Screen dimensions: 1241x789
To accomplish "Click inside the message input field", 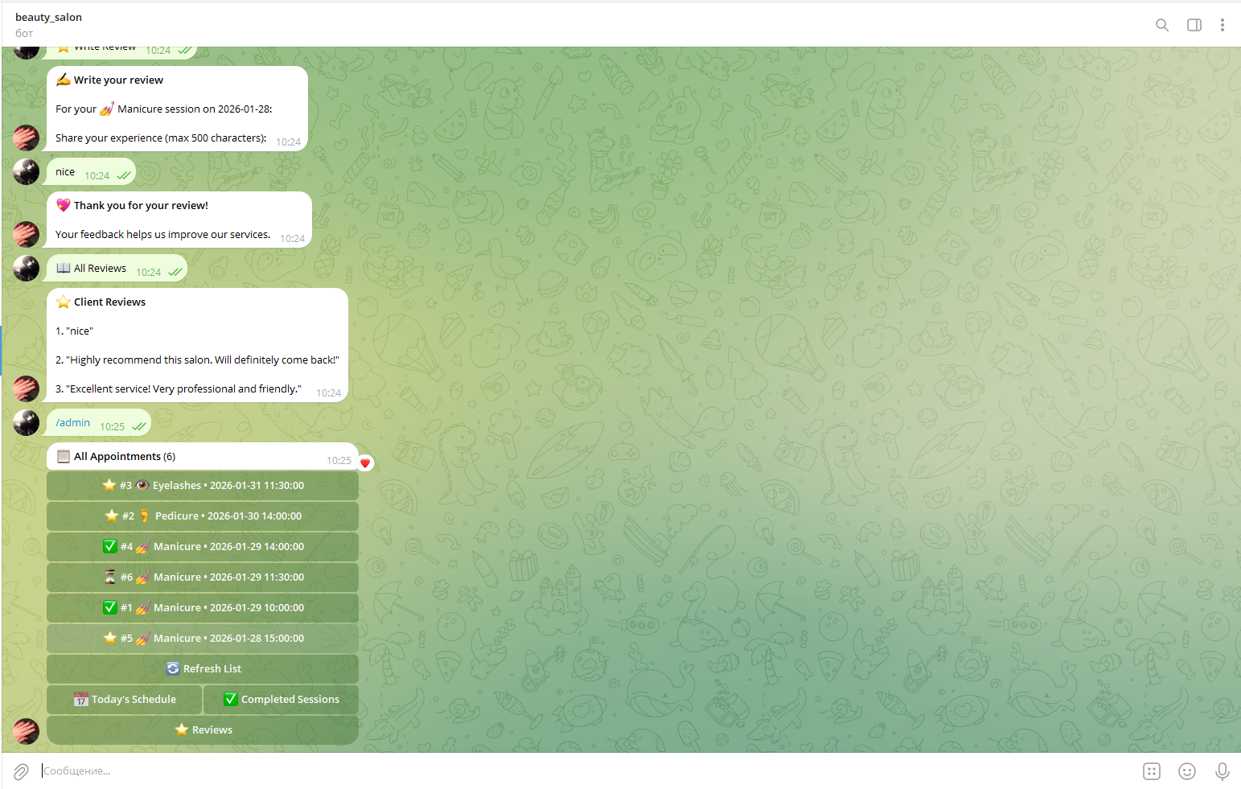I will 322,771.
